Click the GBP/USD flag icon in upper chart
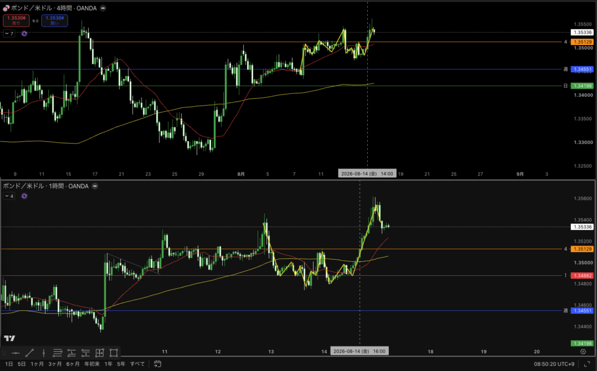The height and width of the screenshot is (371, 597). pos(6,8)
